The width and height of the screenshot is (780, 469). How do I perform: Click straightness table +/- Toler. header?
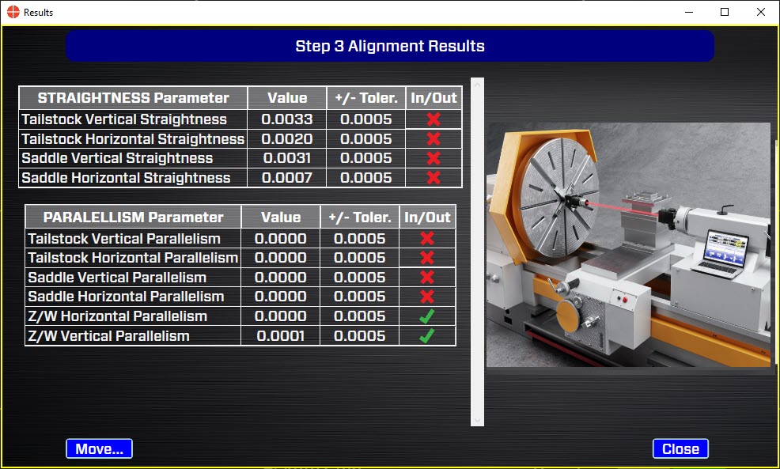(x=366, y=98)
